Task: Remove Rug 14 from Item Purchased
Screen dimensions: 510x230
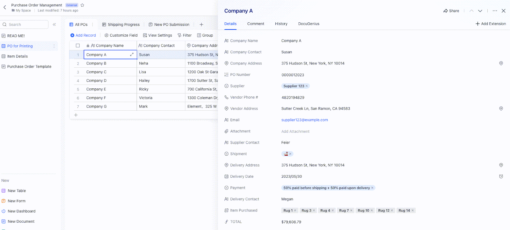Action: [x=412, y=211]
